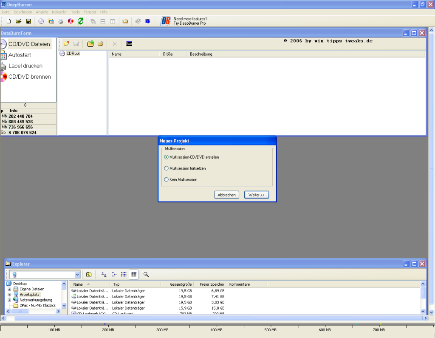Viewport: 435px width, 338px height.
Task: Sort the Explorer list by the Typ column
Action: point(135,284)
